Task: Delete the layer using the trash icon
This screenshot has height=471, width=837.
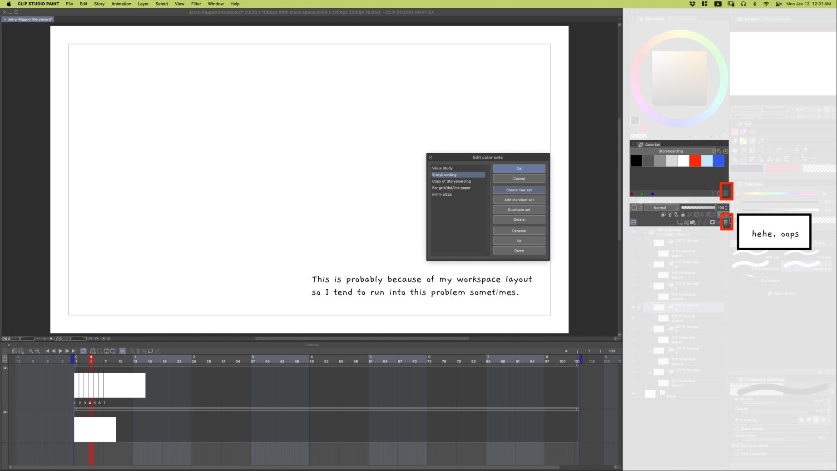Action: 725,222
